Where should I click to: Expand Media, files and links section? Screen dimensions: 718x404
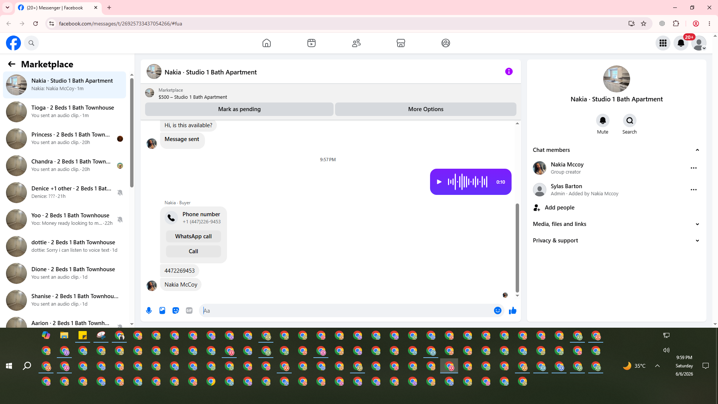[616, 224]
